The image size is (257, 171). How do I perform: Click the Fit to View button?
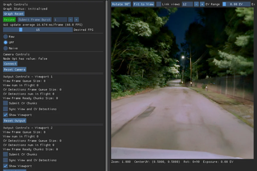[144, 4]
